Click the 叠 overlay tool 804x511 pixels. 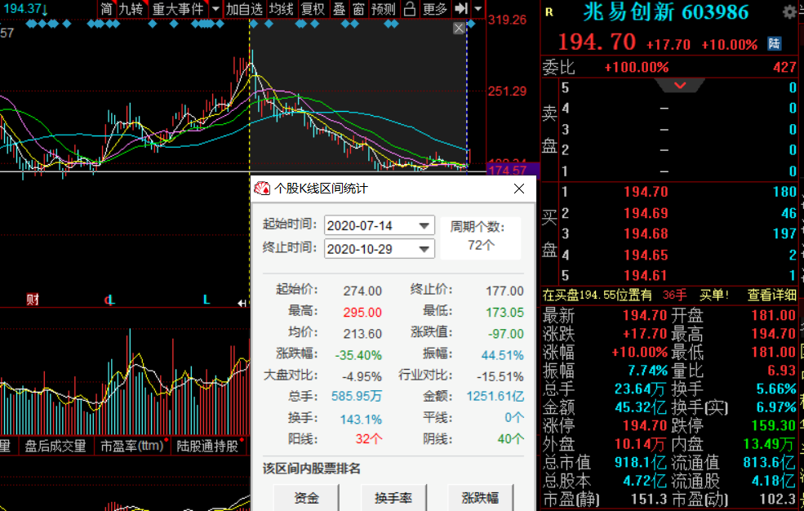pyautogui.click(x=339, y=9)
